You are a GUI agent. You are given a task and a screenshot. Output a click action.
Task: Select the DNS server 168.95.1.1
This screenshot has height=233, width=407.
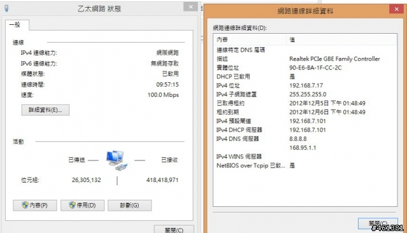tap(303, 148)
